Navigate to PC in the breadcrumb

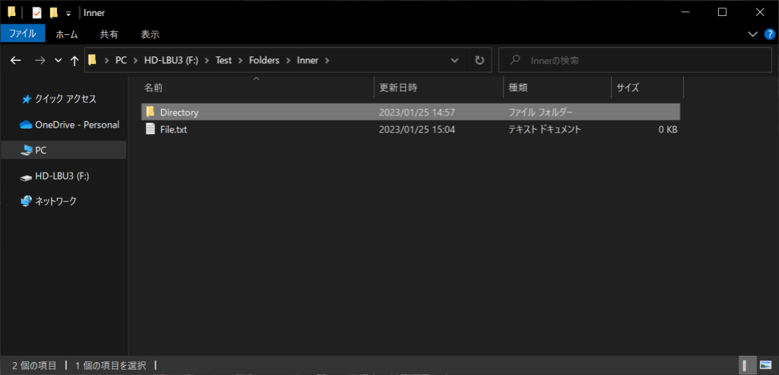click(x=121, y=61)
